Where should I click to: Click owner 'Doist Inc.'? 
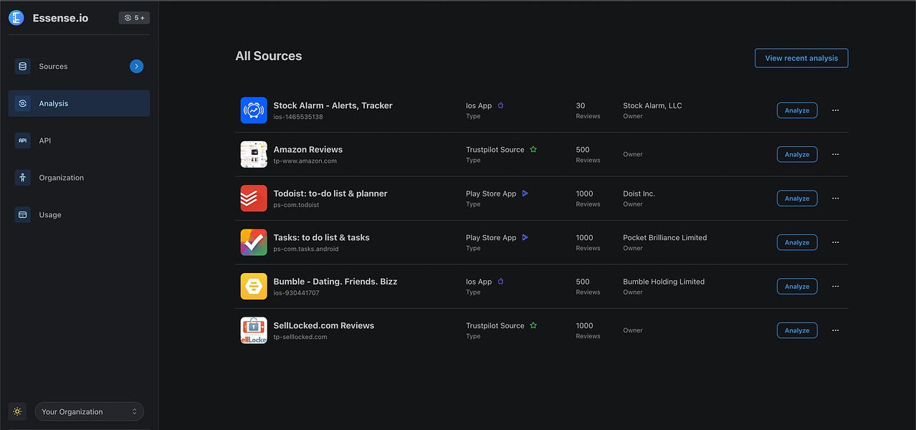tap(639, 193)
